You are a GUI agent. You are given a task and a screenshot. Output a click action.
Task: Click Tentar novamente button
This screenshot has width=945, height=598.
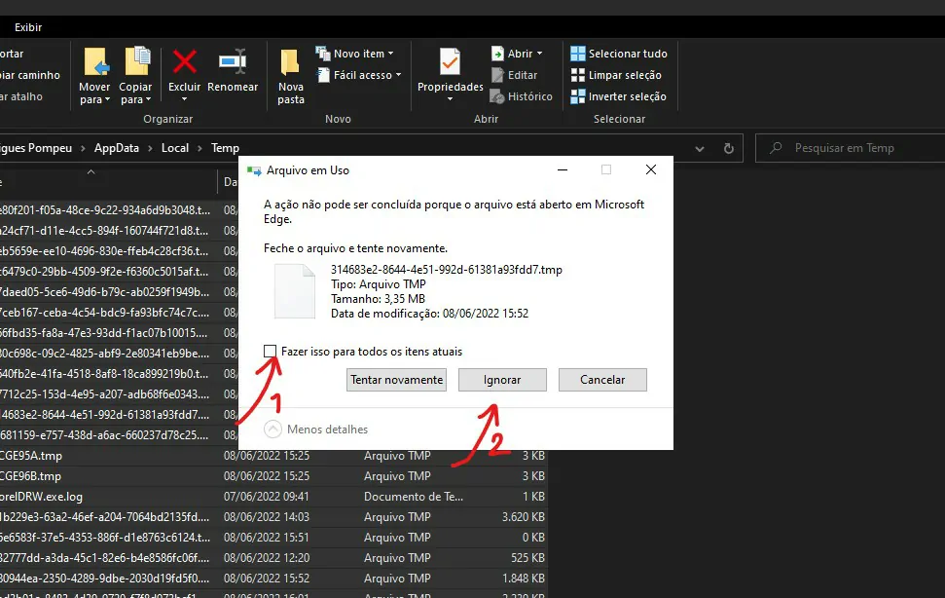click(x=396, y=380)
